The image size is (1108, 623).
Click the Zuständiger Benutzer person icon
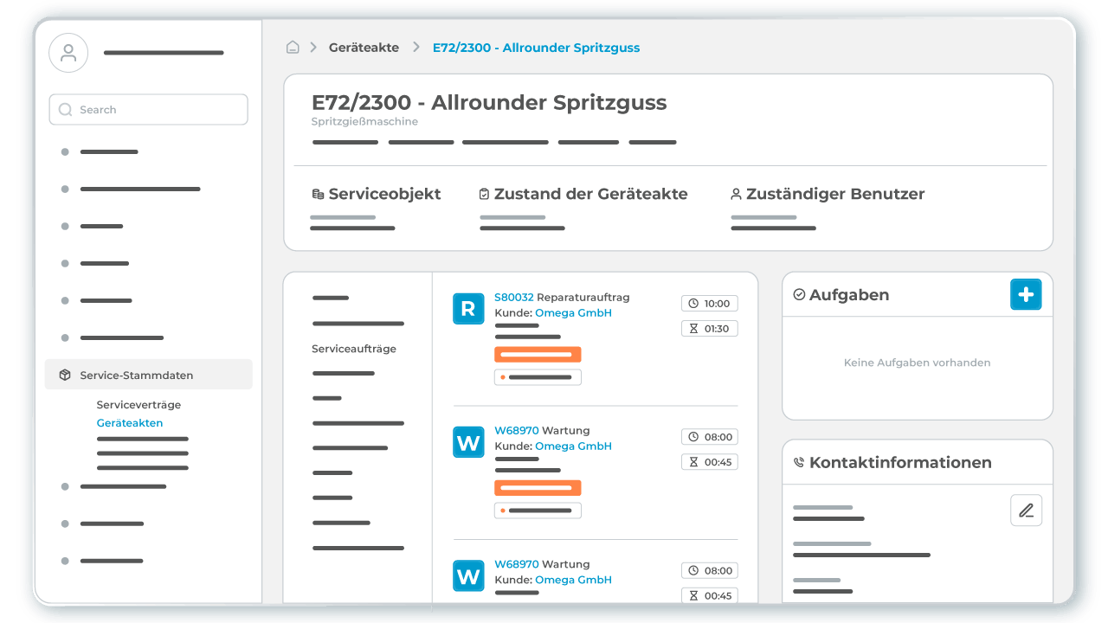point(735,193)
